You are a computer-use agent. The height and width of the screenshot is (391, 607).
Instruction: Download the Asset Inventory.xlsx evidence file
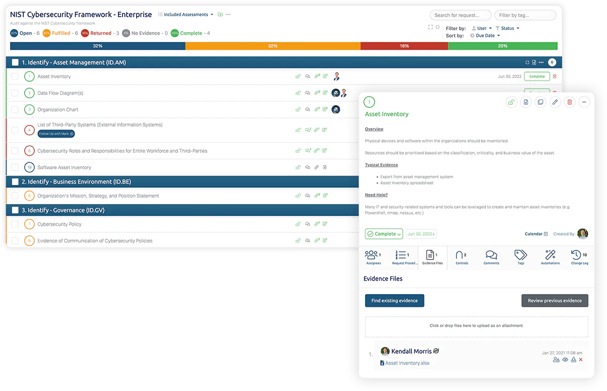point(573,360)
